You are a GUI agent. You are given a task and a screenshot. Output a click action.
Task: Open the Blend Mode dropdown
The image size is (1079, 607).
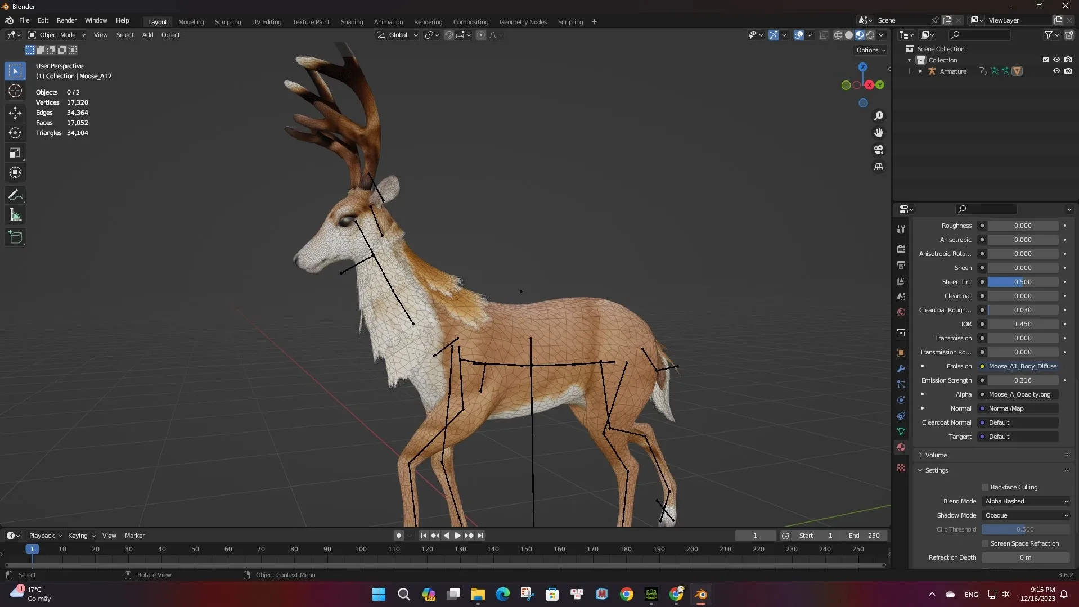point(1025,501)
